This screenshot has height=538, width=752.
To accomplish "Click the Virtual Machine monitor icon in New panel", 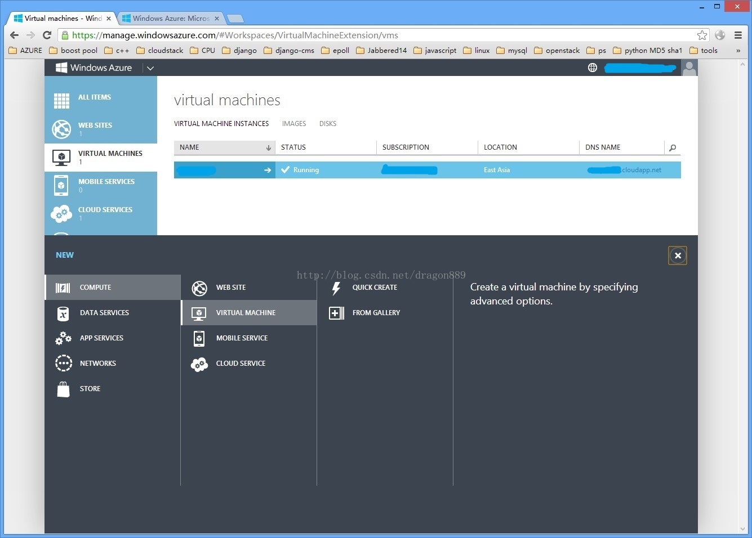I will click(x=199, y=313).
